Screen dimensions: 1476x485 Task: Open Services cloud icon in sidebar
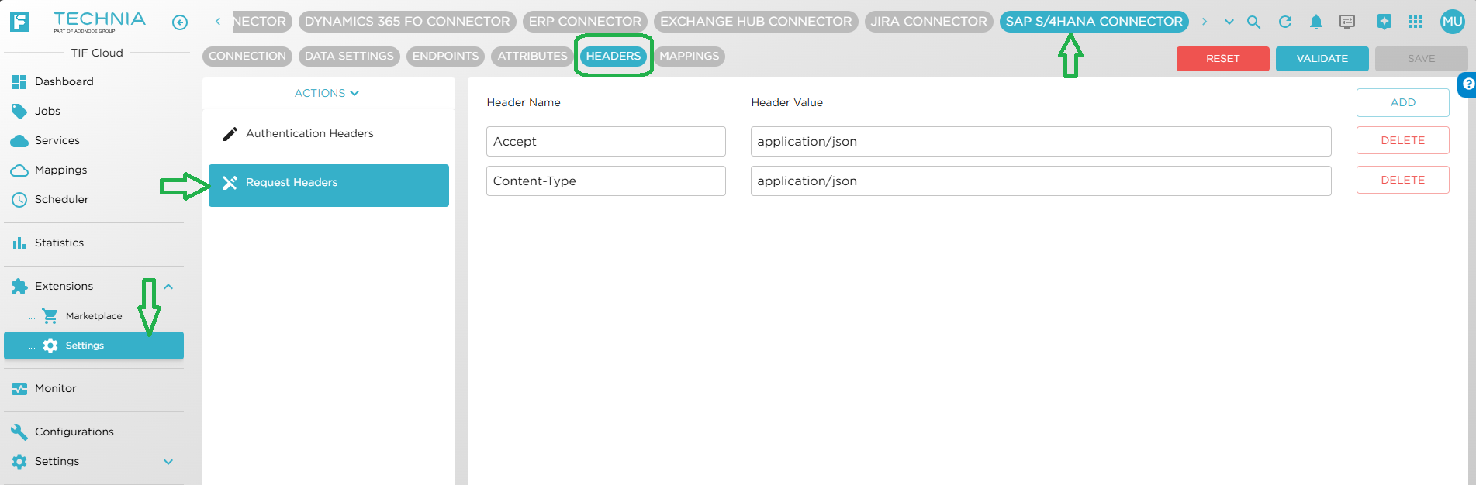point(19,140)
